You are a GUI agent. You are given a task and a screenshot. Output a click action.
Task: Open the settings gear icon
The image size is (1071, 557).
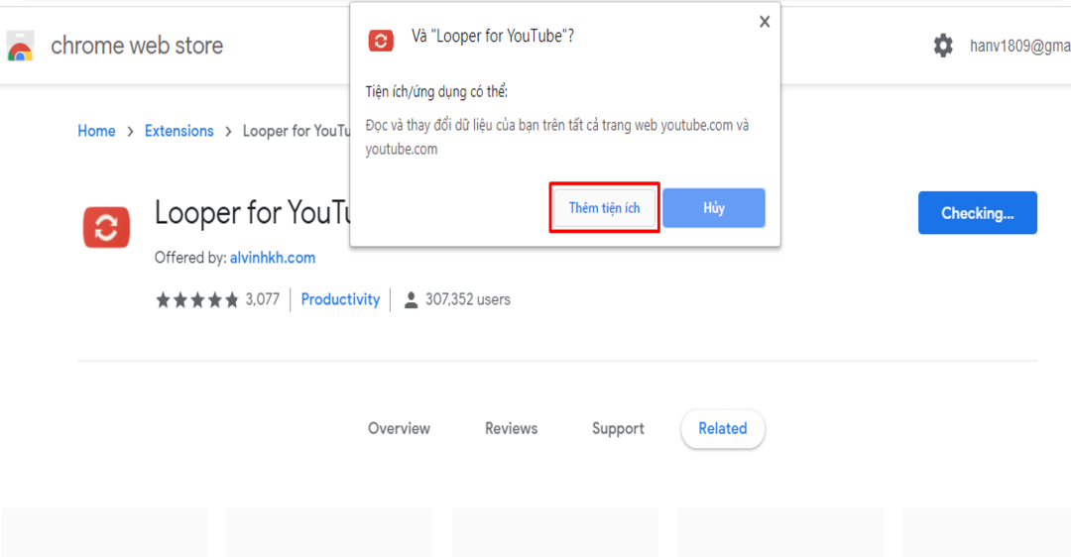pyautogui.click(x=943, y=46)
